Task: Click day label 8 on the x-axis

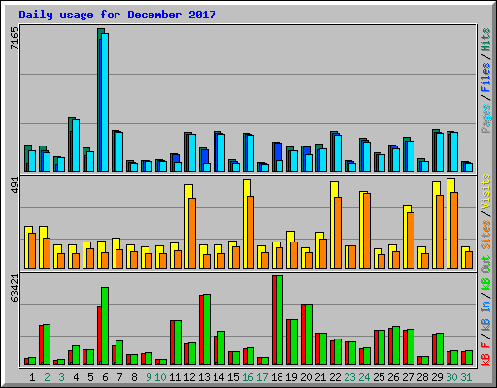Action: 134,377
